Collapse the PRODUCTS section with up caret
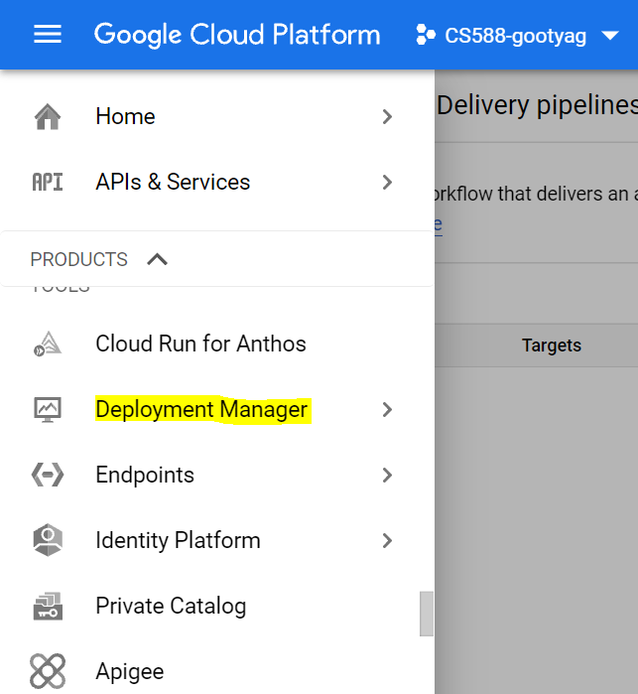Viewport: 638px width, 694px height. pyautogui.click(x=157, y=259)
